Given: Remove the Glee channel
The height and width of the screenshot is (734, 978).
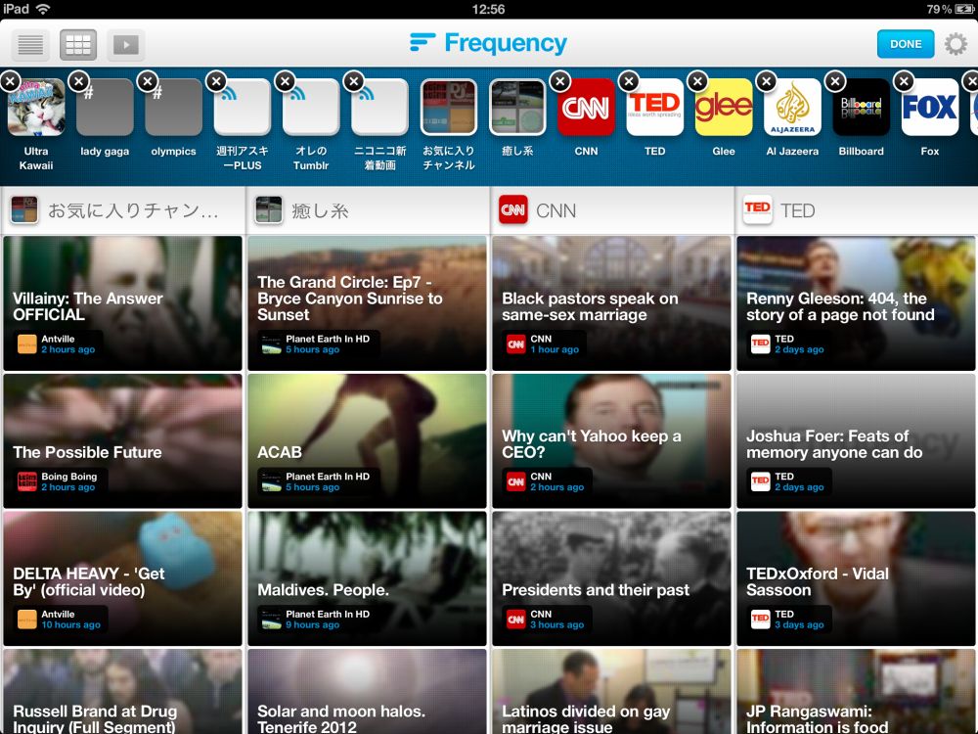Looking at the screenshot, I should (x=697, y=81).
